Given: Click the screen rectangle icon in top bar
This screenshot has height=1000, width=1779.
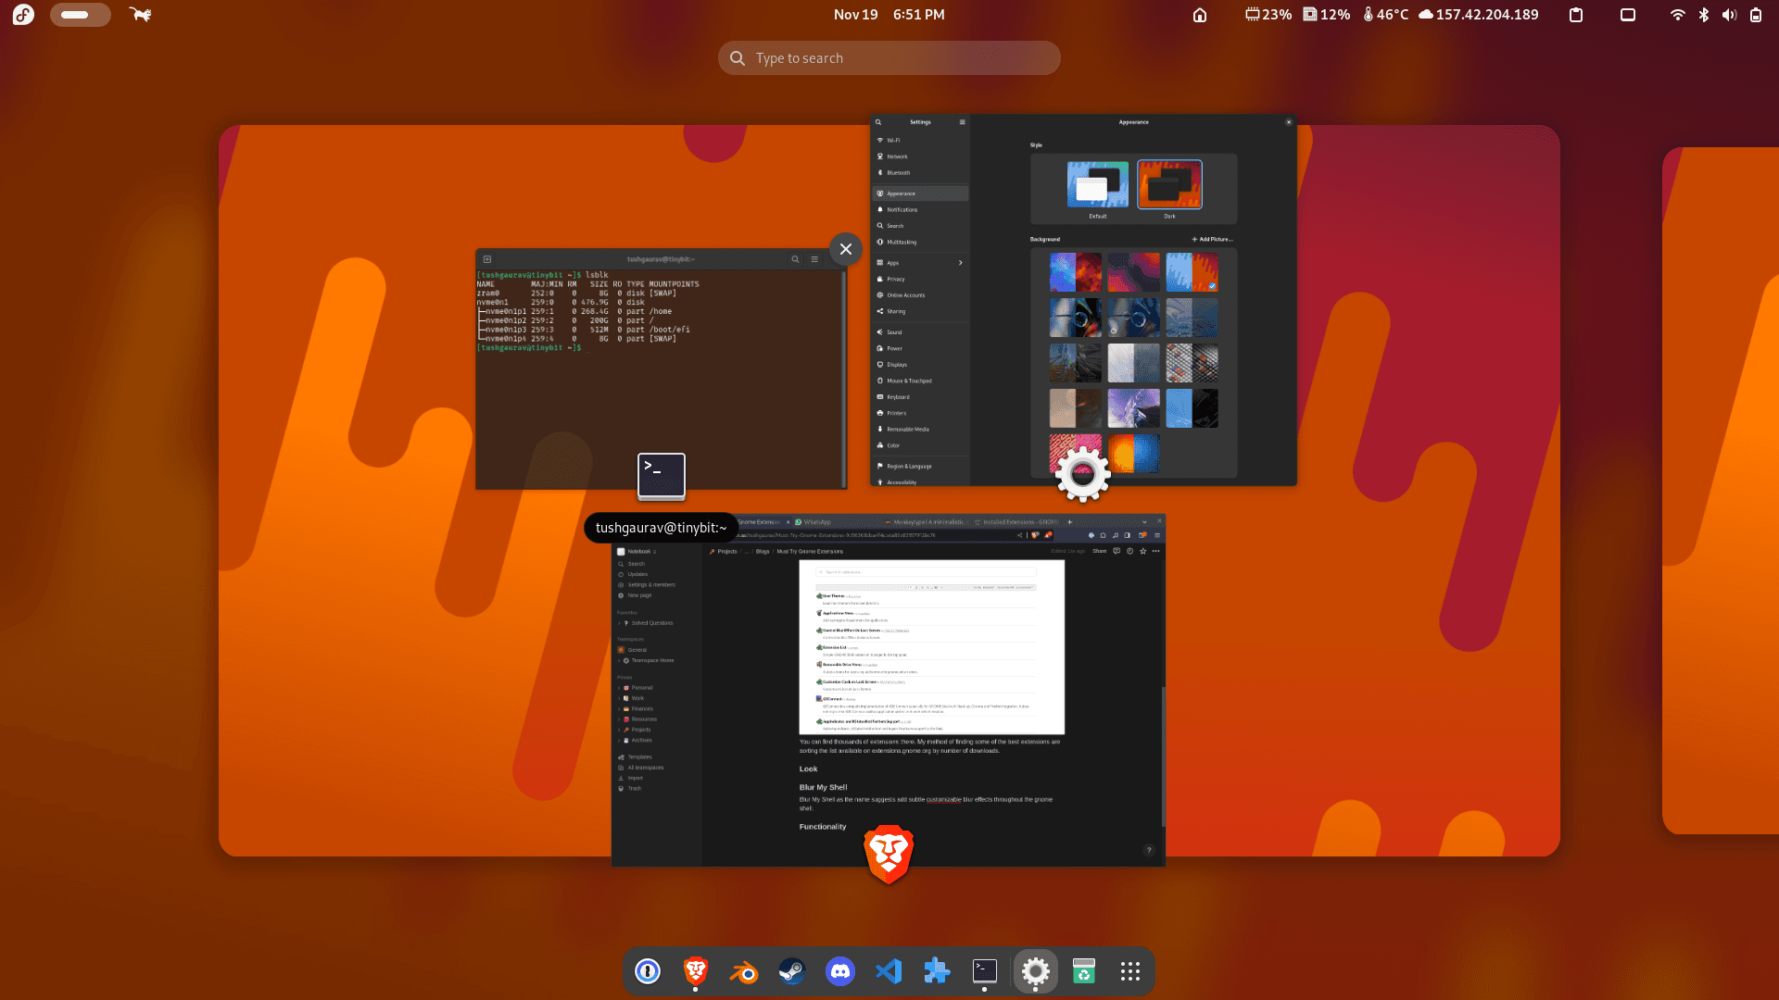Looking at the screenshot, I should pyautogui.click(x=1628, y=14).
